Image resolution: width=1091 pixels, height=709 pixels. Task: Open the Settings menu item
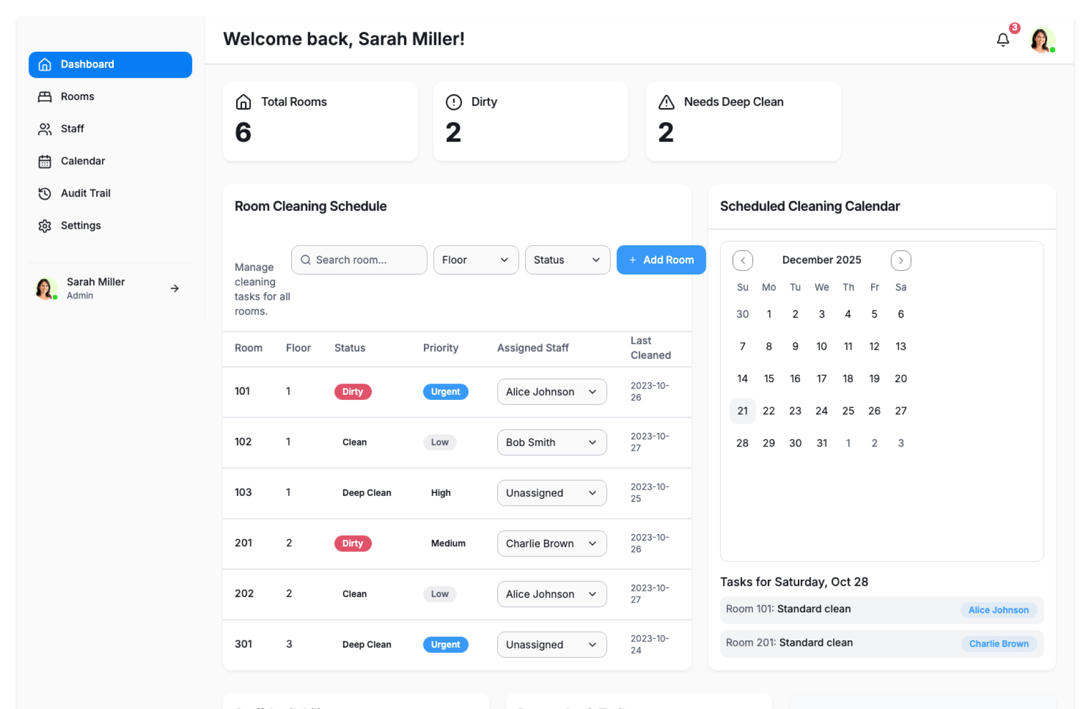pos(80,226)
